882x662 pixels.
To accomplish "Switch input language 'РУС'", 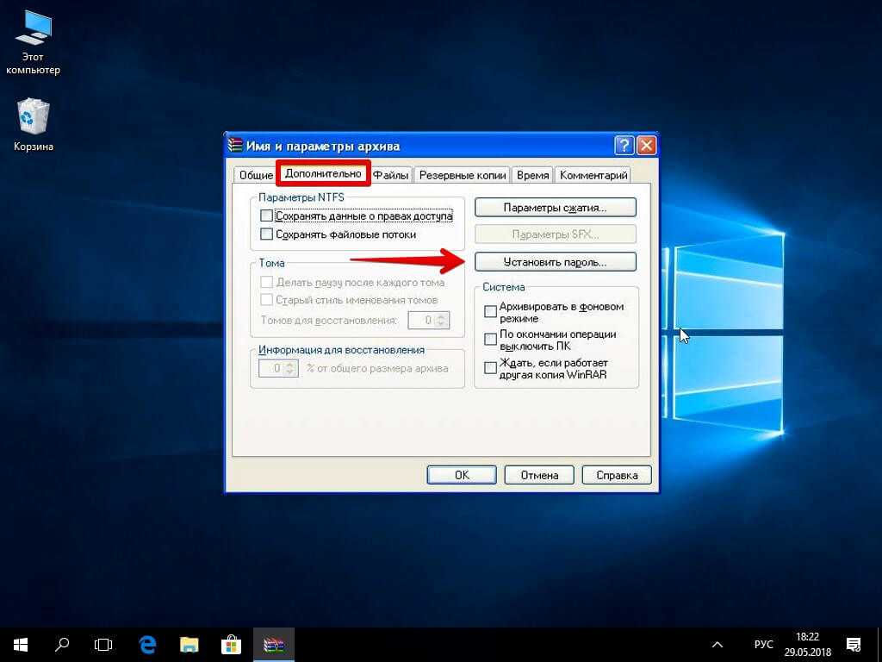I will (x=763, y=645).
